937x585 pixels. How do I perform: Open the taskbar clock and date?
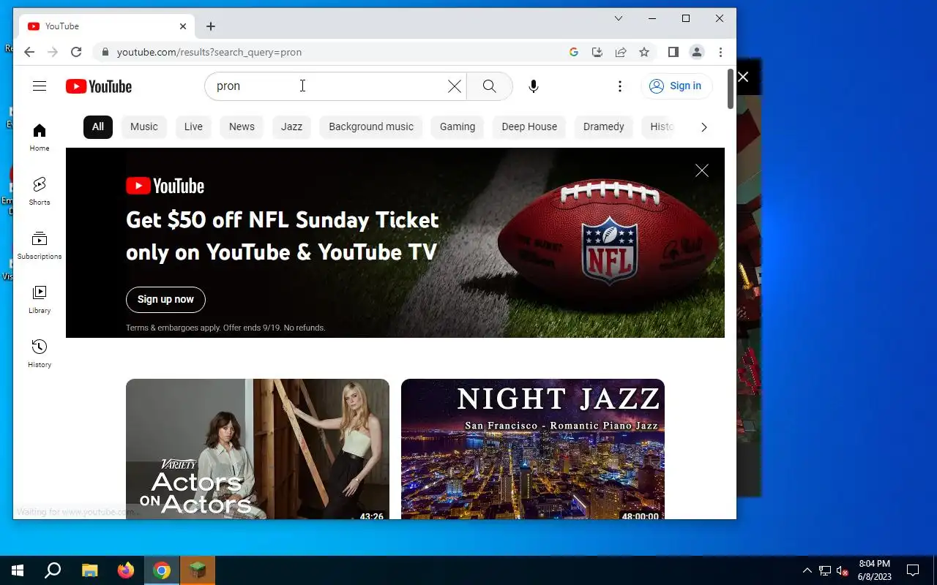874,570
